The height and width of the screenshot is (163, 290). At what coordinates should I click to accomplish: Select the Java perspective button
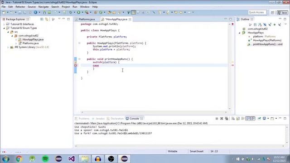click(282, 13)
